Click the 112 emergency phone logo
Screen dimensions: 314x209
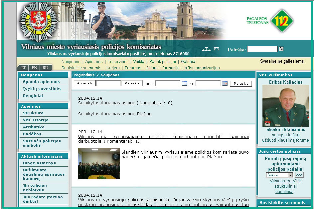click(x=281, y=21)
